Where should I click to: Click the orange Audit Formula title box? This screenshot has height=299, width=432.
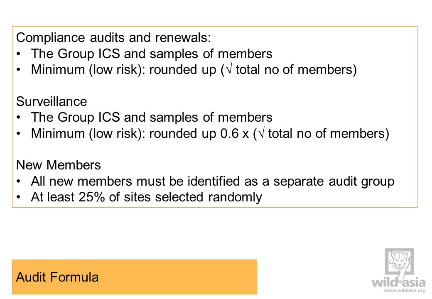(x=135, y=277)
